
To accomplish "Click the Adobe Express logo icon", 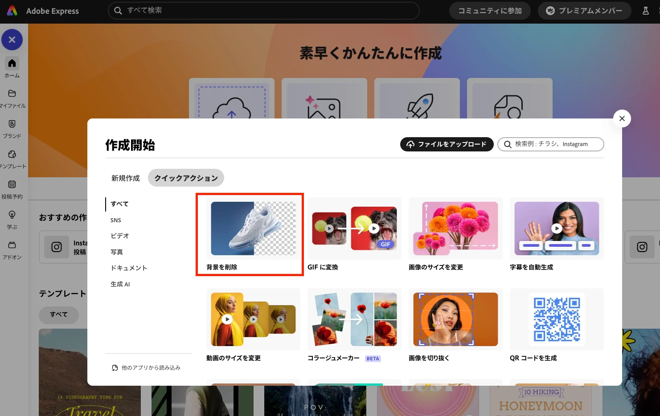I will pos(12,11).
